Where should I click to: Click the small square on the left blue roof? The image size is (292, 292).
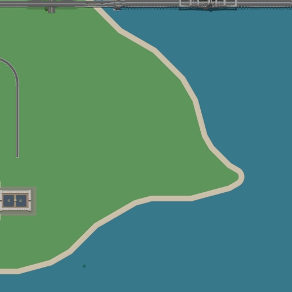point(9,201)
